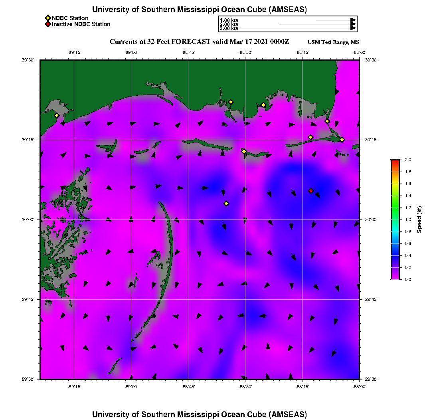Select the westernmost yellow station marker on the map

[x=57, y=115]
